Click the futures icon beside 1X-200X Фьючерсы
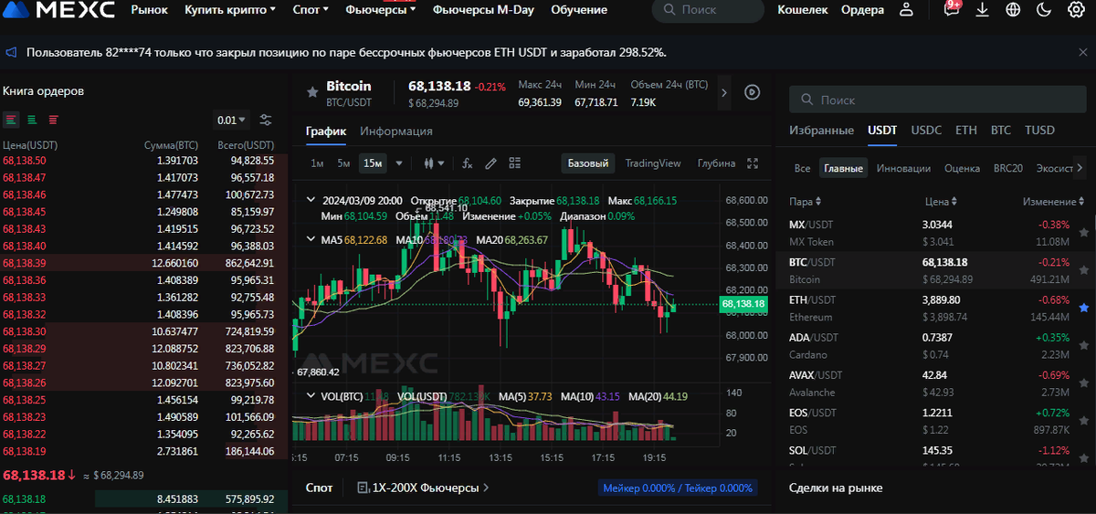 [364, 488]
